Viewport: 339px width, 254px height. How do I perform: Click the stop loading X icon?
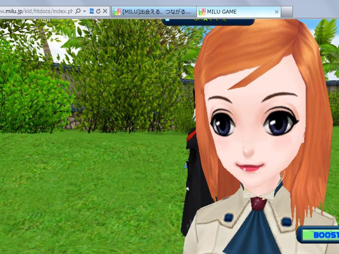click(105, 11)
